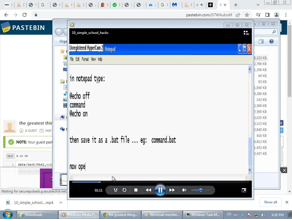This screenshot has width=292, height=219.
Task: Share this page using the share icon
Action: 238,15
